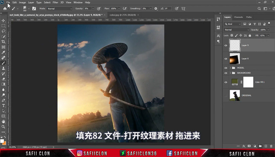Click Color Fill 1 color thumbnail

(235, 82)
